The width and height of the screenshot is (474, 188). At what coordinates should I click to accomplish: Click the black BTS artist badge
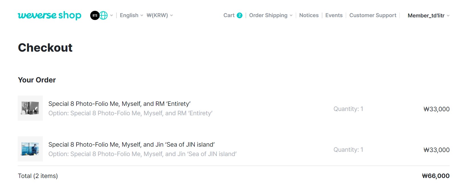pyautogui.click(x=95, y=15)
